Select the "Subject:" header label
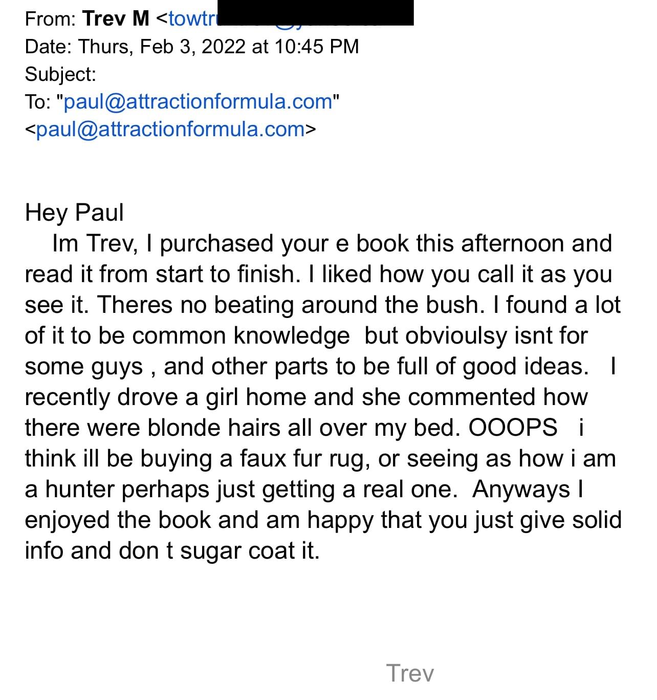Viewport: 657px width, 700px height. click(60, 74)
